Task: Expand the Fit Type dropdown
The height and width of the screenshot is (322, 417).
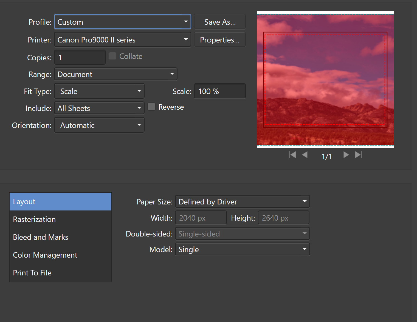Action: tap(99, 91)
